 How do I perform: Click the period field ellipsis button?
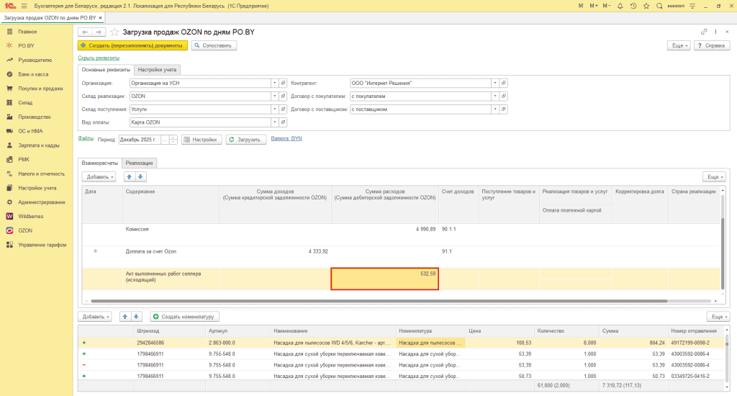click(x=165, y=140)
